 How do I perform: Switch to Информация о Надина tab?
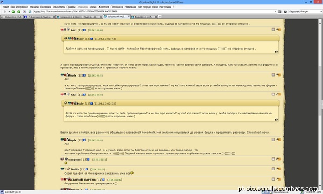tap(39, 17)
